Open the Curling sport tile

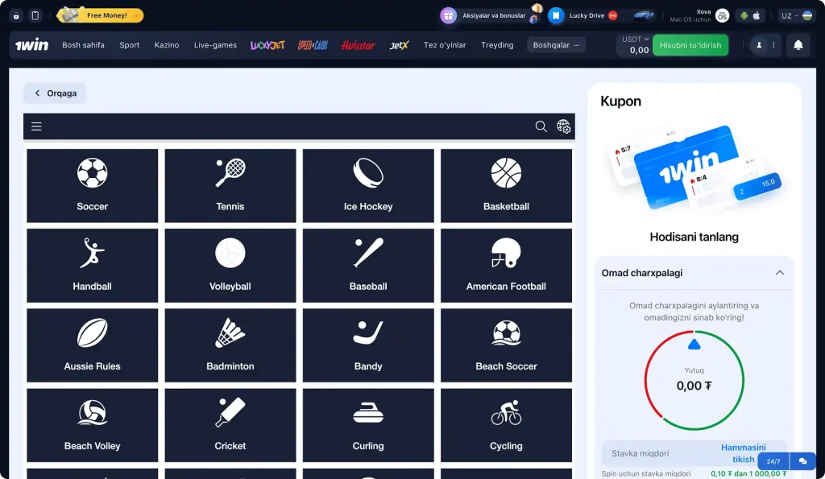click(368, 425)
